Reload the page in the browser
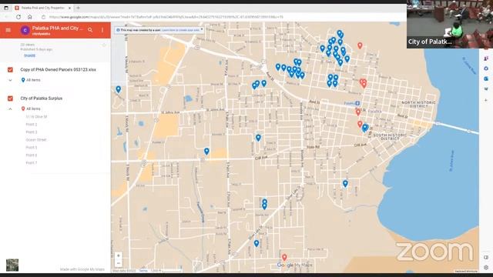This screenshot has width=493, height=277. coord(18,17)
